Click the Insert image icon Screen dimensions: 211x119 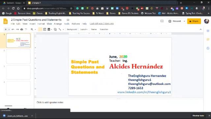(49, 29)
